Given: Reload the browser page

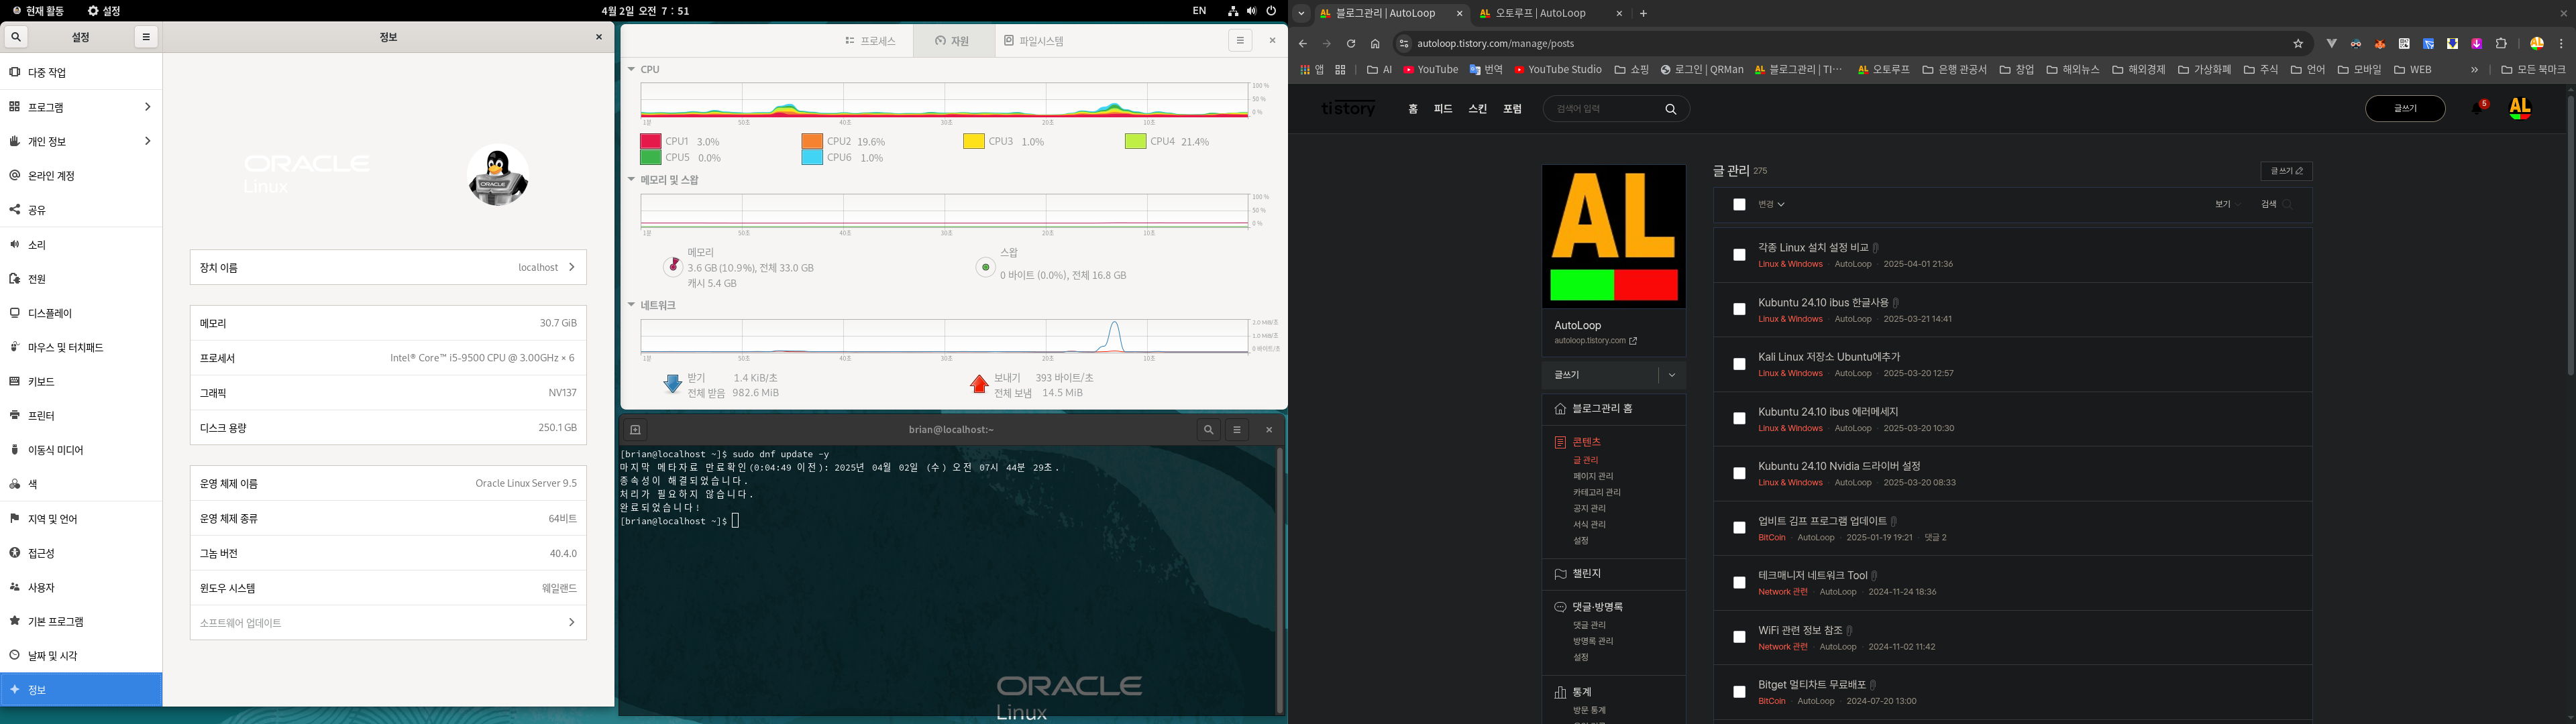Looking at the screenshot, I should tap(1350, 44).
